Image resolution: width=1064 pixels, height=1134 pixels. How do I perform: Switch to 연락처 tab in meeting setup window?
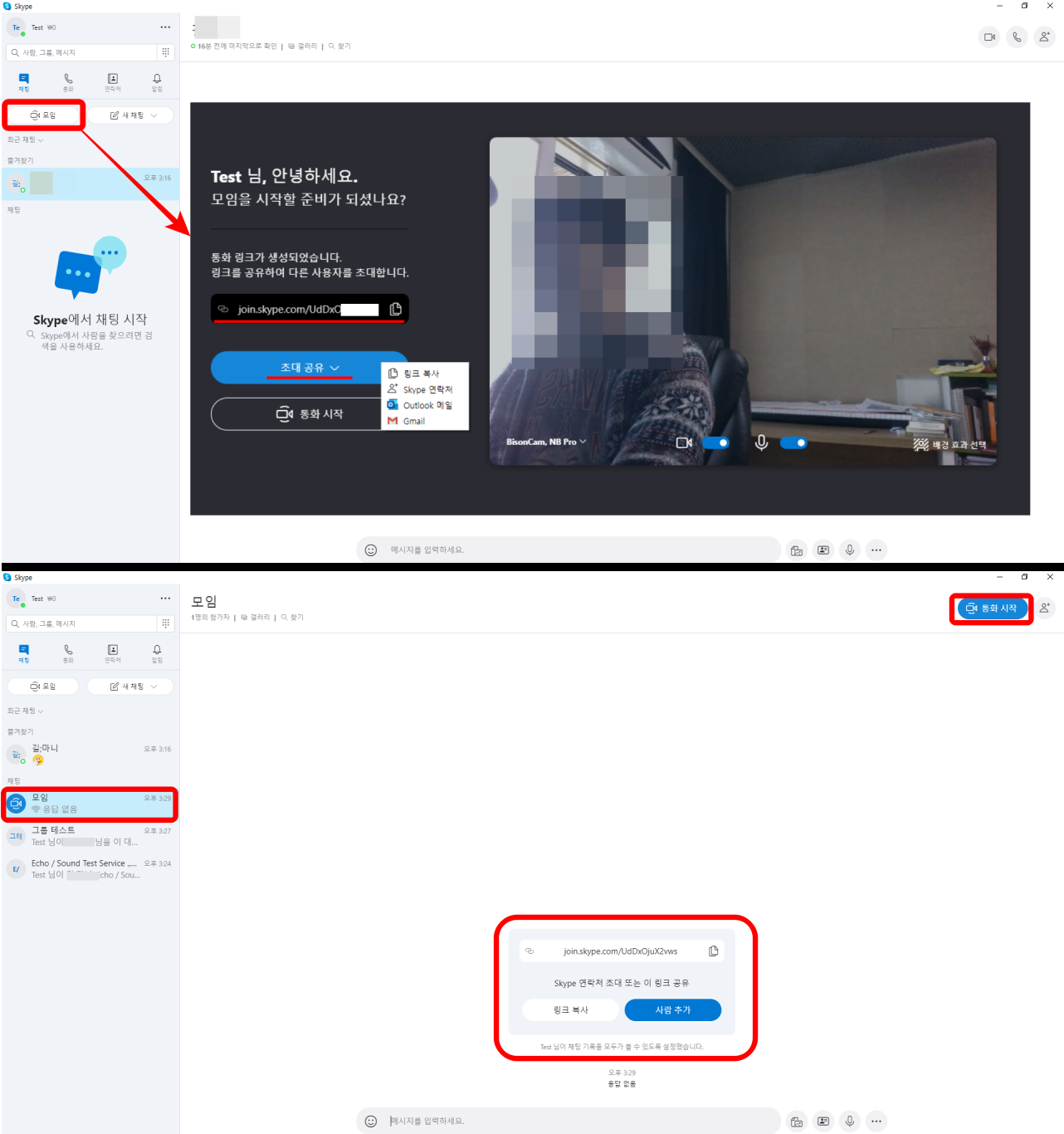(x=113, y=82)
